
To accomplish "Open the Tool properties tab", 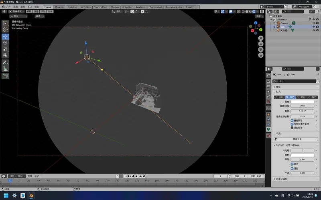I will (268, 75).
